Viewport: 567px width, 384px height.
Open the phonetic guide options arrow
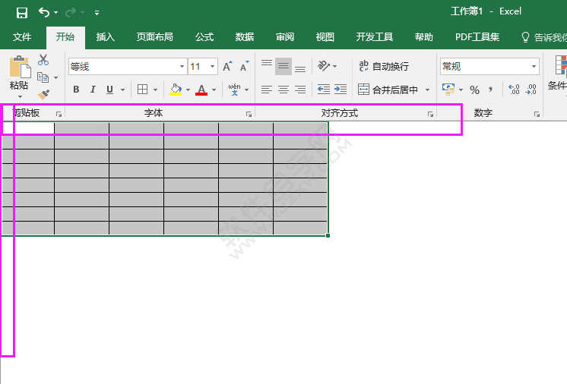[246, 90]
